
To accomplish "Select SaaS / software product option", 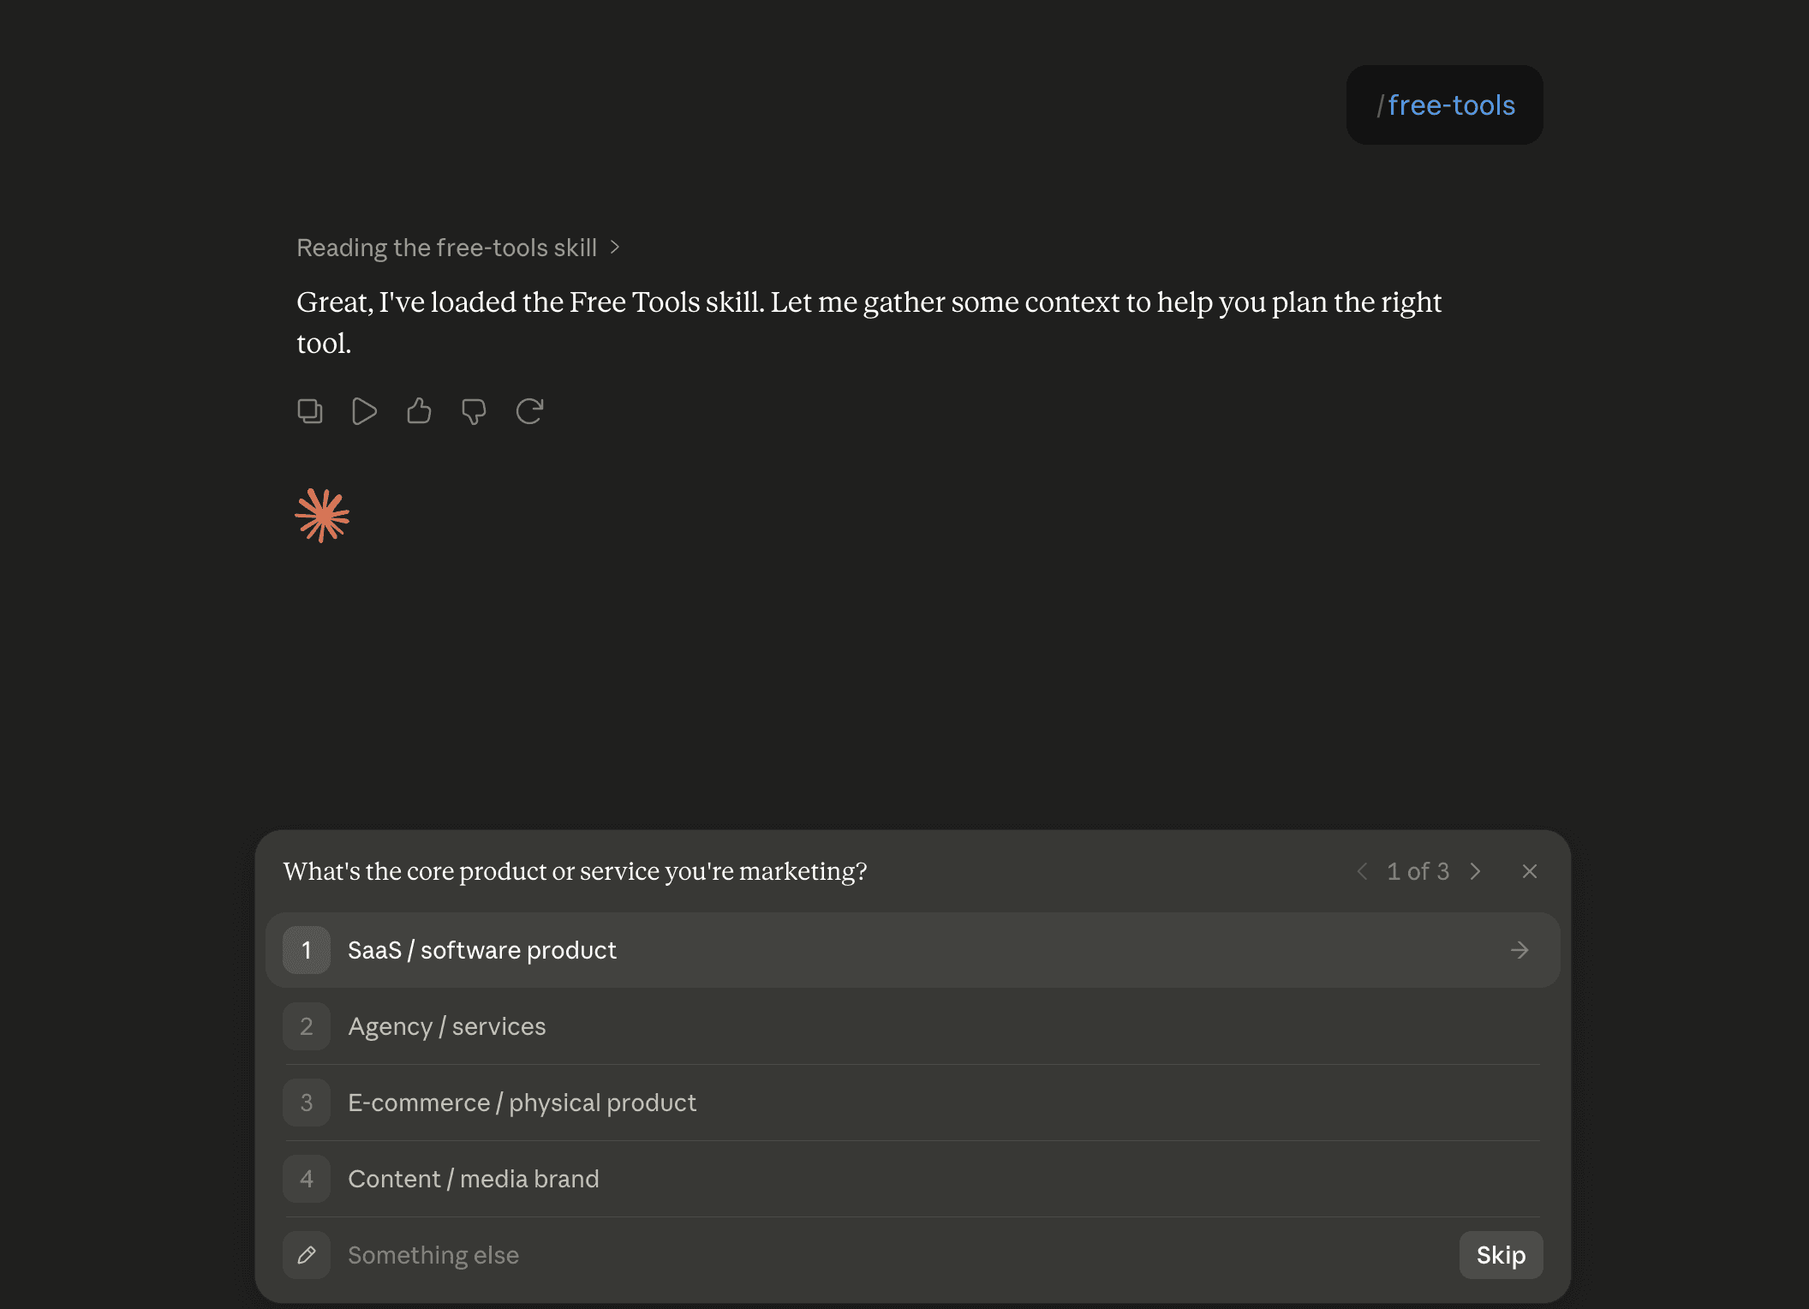I will point(913,950).
